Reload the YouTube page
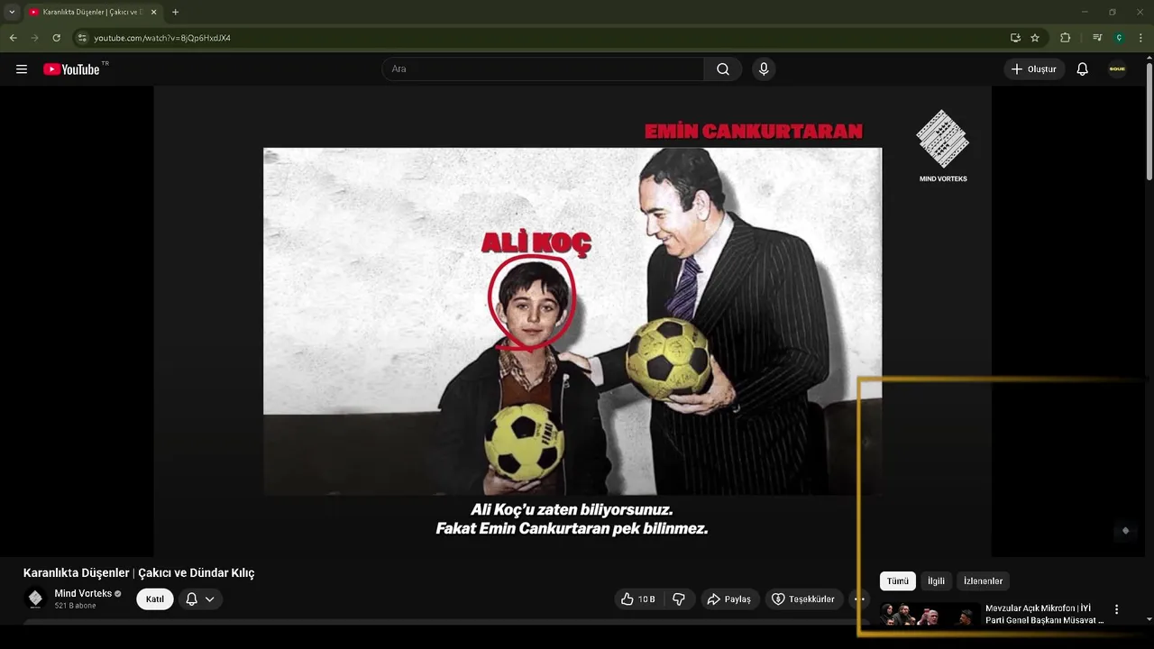Image resolution: width=1154 pixels, height=649 pixels. tap(56, 38)
